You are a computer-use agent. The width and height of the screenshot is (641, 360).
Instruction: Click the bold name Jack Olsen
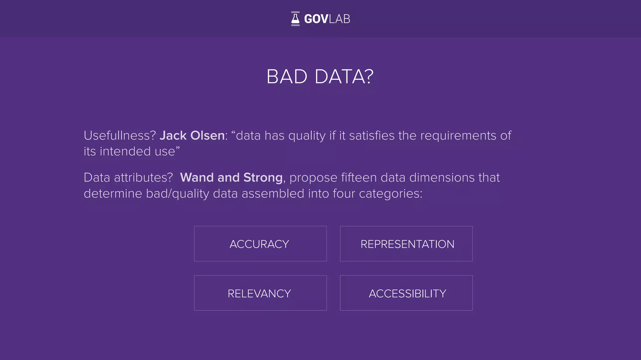pos(192,136)
